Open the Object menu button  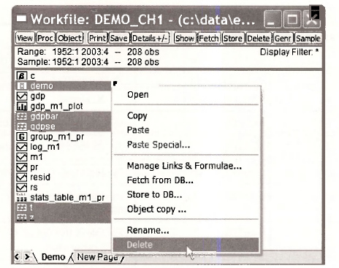[70, 38]
